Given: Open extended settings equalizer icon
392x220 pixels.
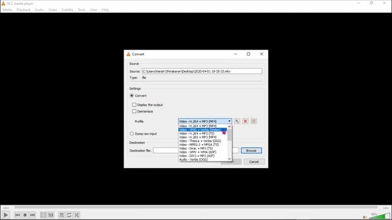Looking at the screenshot, I should [x=51, y=215].
